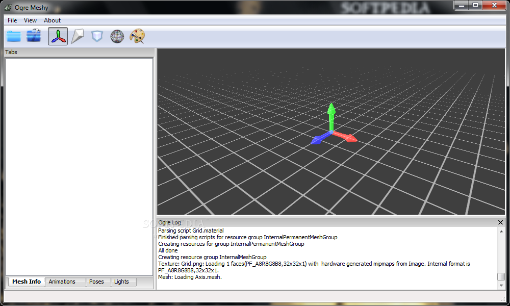Screen dimensions: 510x306
Task: Toggle the axis display tool
Action: point(58,36)
